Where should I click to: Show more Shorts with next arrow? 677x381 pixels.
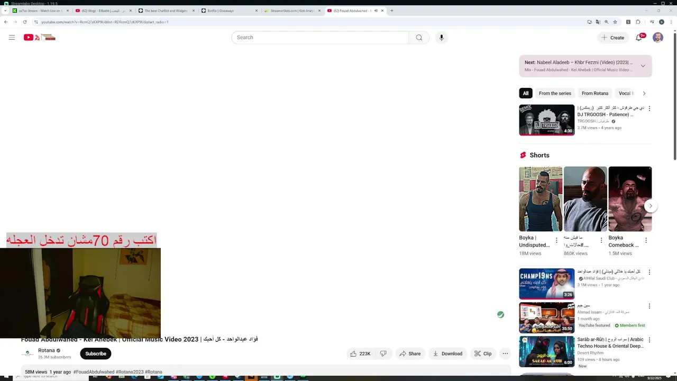point(651,206)
